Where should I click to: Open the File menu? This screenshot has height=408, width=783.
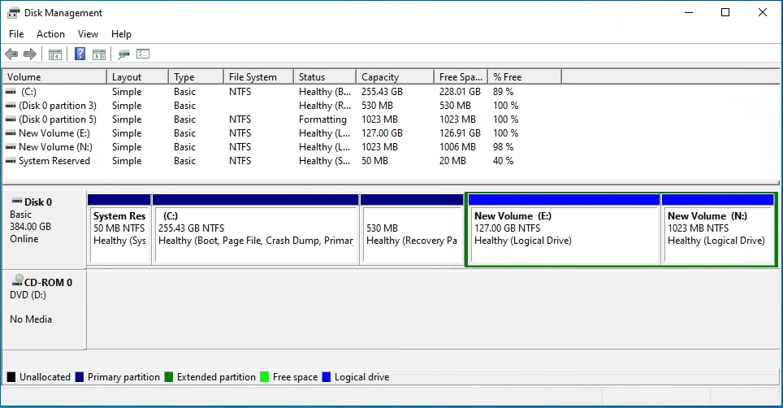[16, 34]
